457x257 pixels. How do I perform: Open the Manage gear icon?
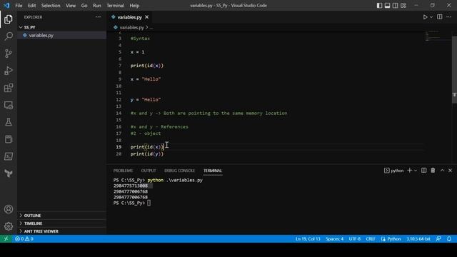[x=9, y=226]
